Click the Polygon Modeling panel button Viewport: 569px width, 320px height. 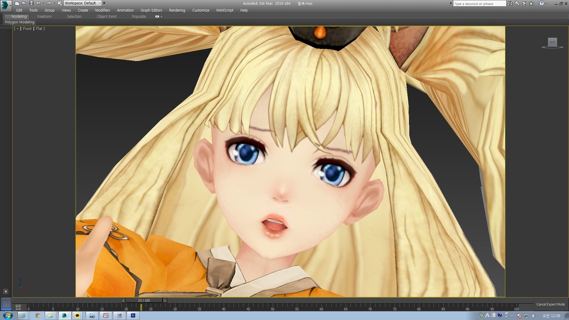(19, 22)
